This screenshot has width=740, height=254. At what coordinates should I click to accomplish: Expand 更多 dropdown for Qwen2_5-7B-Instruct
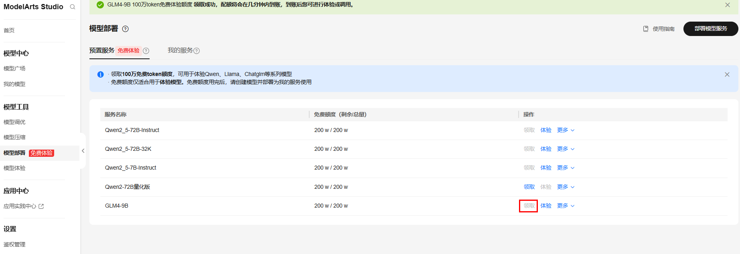click(x=566, y=168)
